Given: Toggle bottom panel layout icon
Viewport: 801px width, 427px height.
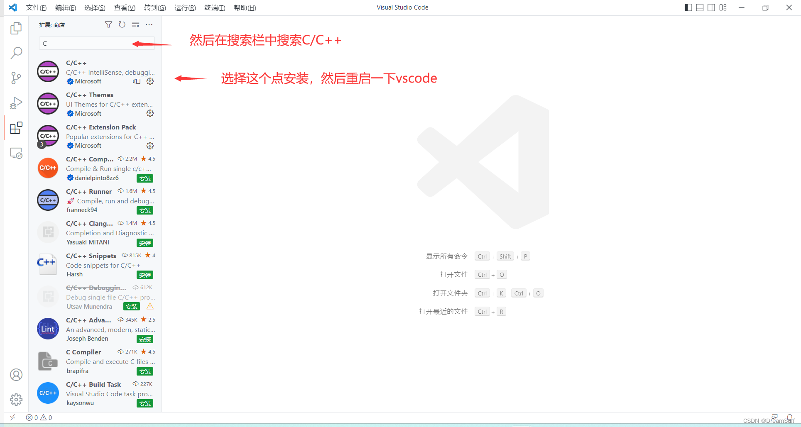Looking at the screenshot, I should click(700, 7).
